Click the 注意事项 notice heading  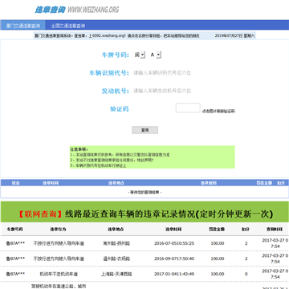coord(79,149)
